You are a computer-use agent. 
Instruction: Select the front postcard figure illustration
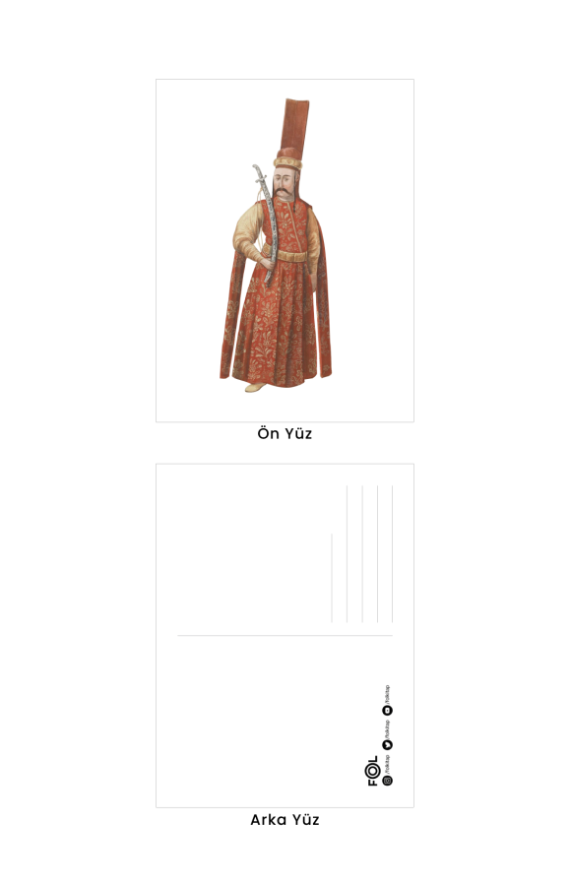(x=277, y=246)
